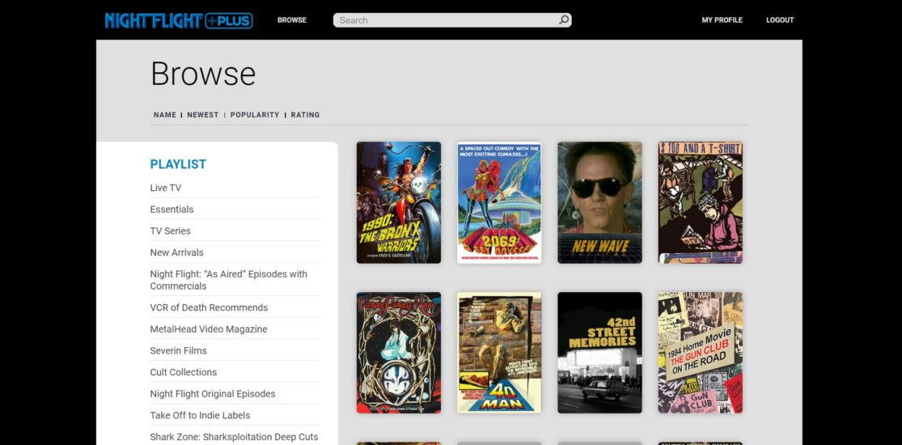The height and width of the screenshot is (445, 902).
Task: Select the 2069 A Sex Odyssey poster
Action: pos(499,202)
